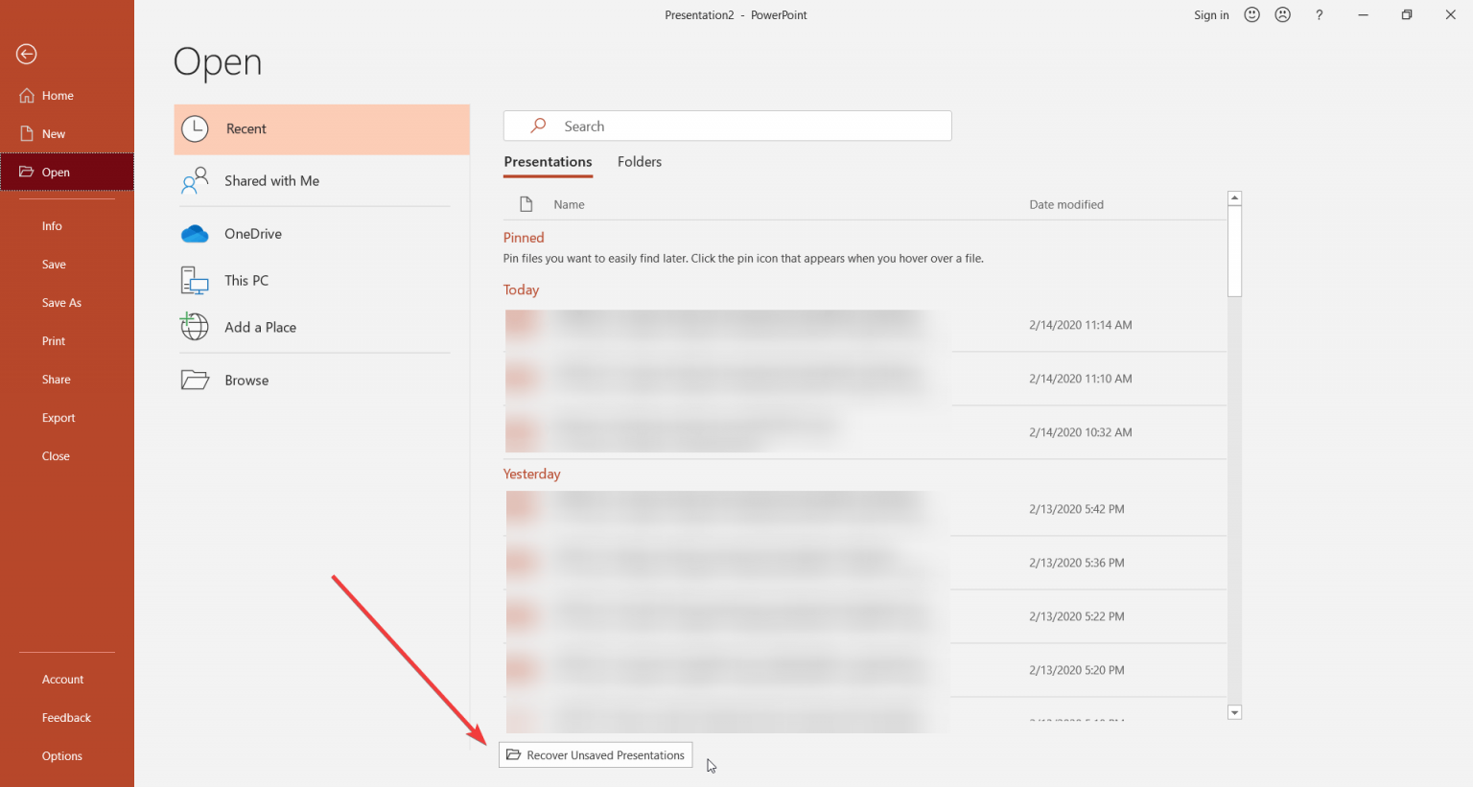Viewport: 1473px width, 787px height.
Task: Click the Sign in link
Action: point(1210,14)
